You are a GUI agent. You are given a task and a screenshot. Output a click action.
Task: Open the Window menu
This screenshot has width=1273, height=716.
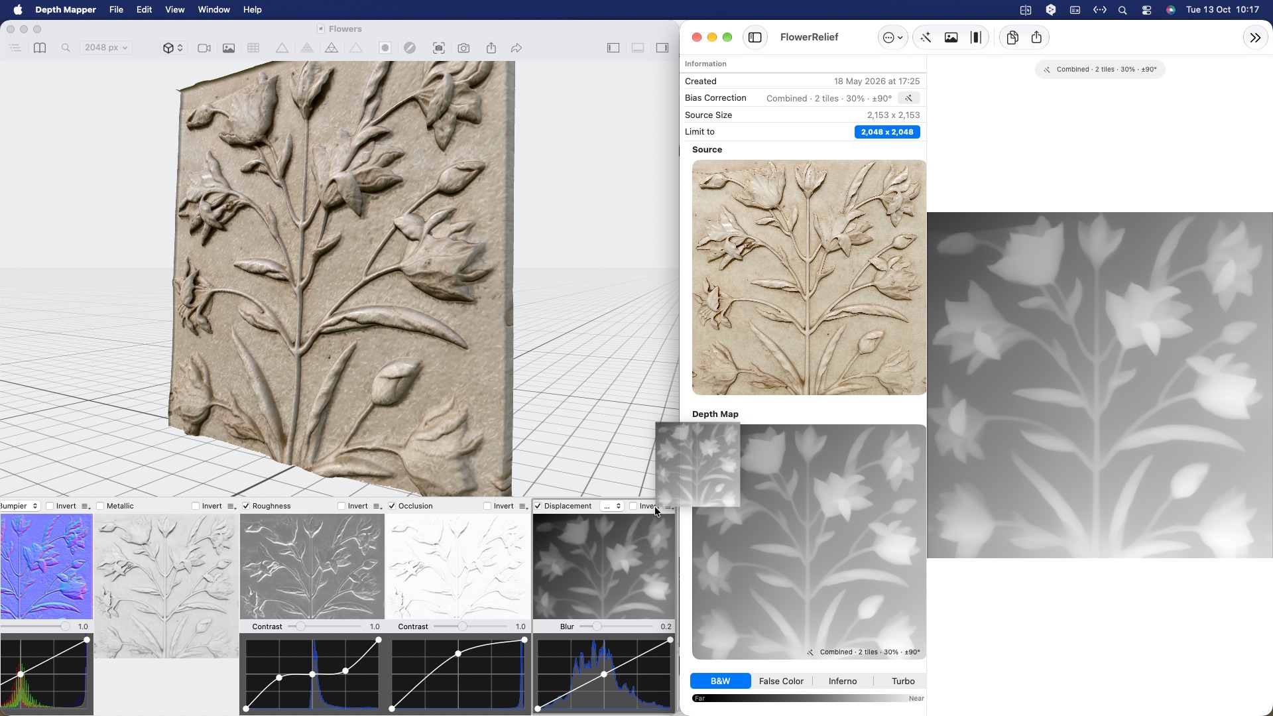click(213, 9)
